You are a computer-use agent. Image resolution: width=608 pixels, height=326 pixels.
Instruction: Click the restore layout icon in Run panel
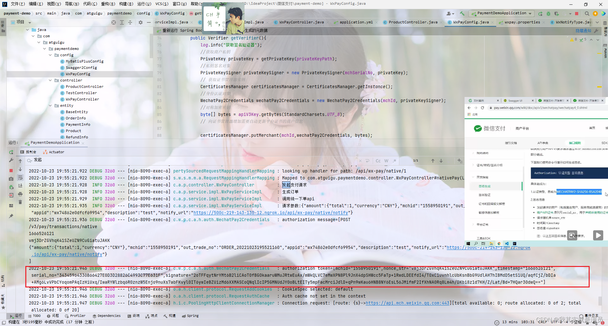[x=11, y=206]
